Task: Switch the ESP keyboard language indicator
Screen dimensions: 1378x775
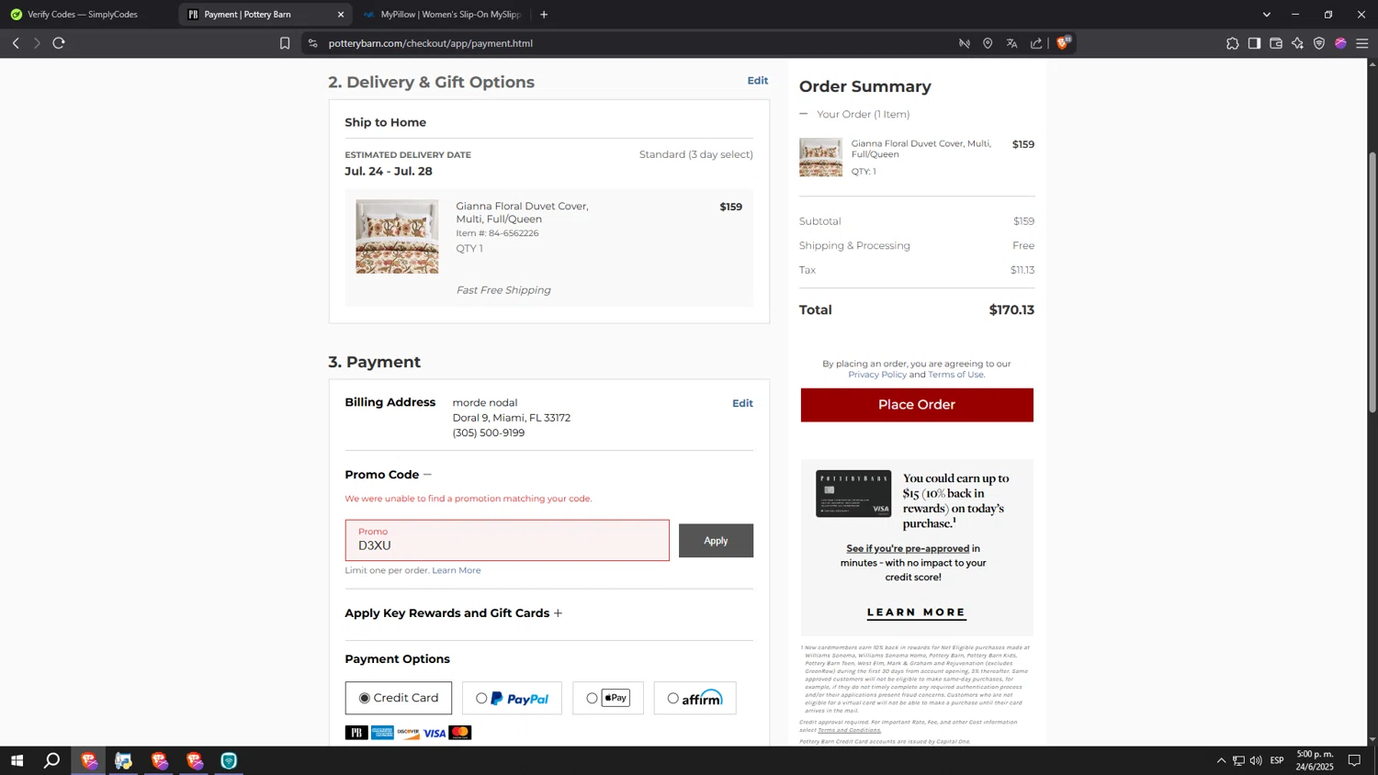Action: click(x=1277, y=760)
